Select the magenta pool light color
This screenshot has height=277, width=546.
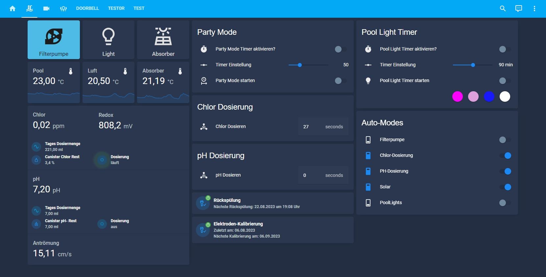(458, 96)
